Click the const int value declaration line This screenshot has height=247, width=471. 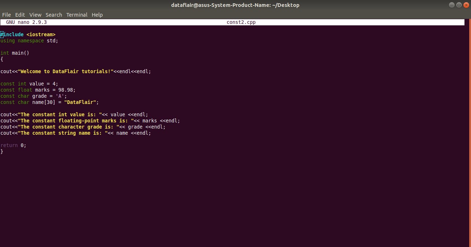29,84
